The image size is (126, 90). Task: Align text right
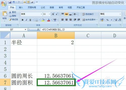70,20
